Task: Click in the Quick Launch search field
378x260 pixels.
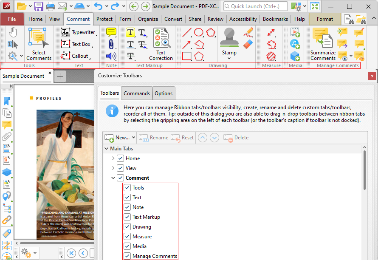Action: (x=256, y=6)
